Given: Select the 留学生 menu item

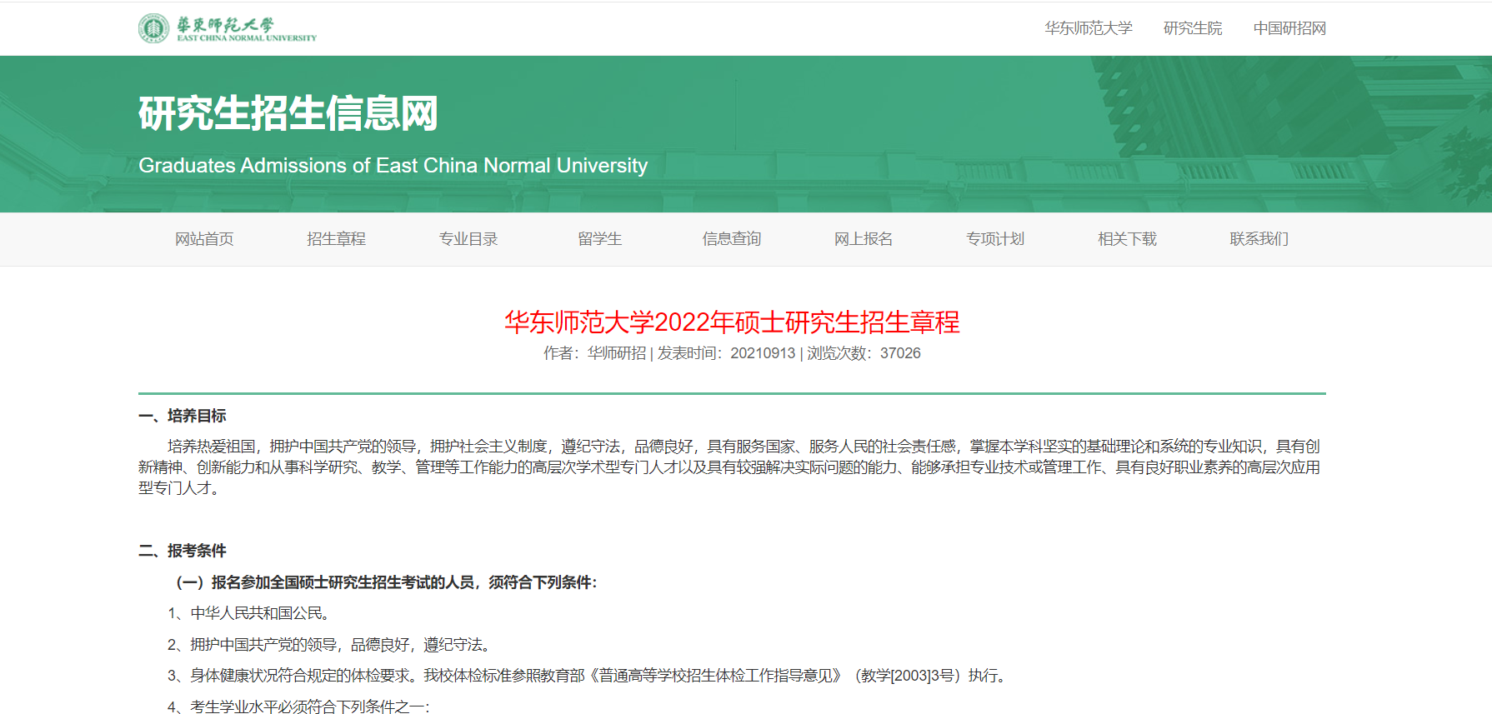Looking at the screenshot, I should click(600, 239).
